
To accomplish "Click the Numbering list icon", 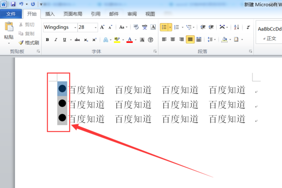I will point(177,27).
